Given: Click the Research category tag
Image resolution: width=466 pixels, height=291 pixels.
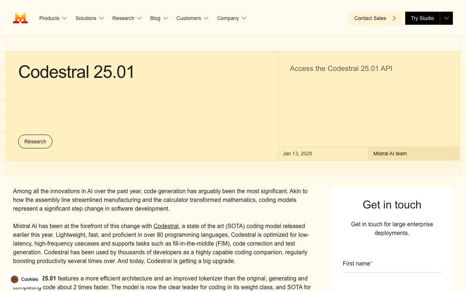Looking at the screenshot, I should [35, 141].
